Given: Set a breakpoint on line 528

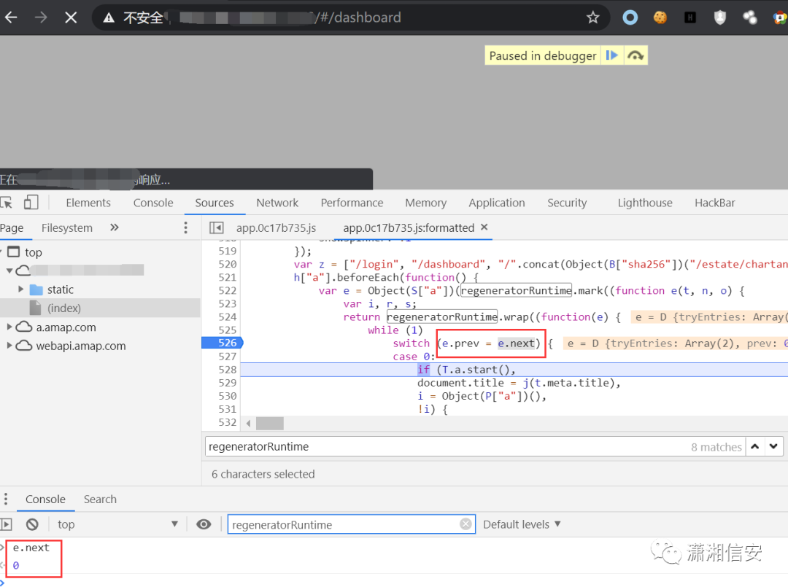Looking at the screenshot, I should point(227,370).
